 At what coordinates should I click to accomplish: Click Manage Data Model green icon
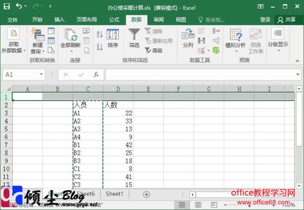[x=216, y=51]
